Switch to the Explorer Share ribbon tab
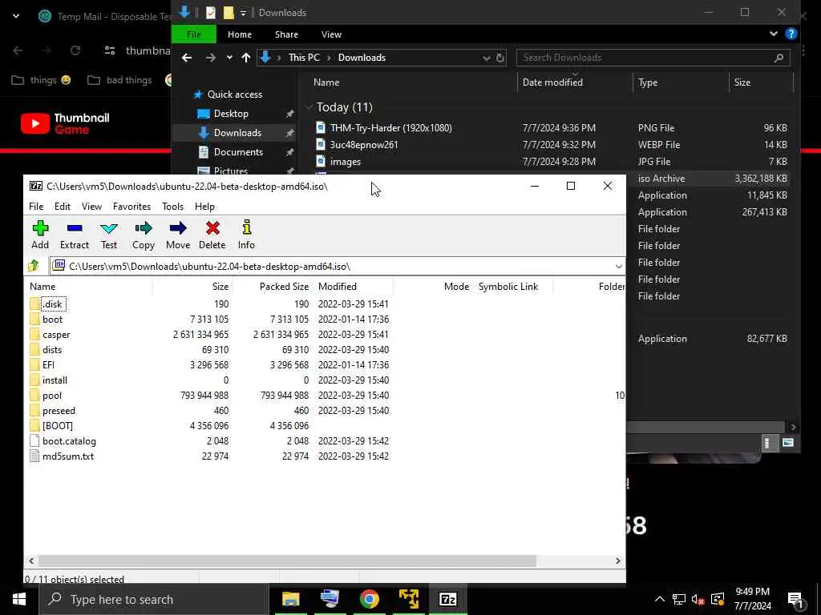Image resolution: width=821 pixels, height=615 pixels. [286, 34]
